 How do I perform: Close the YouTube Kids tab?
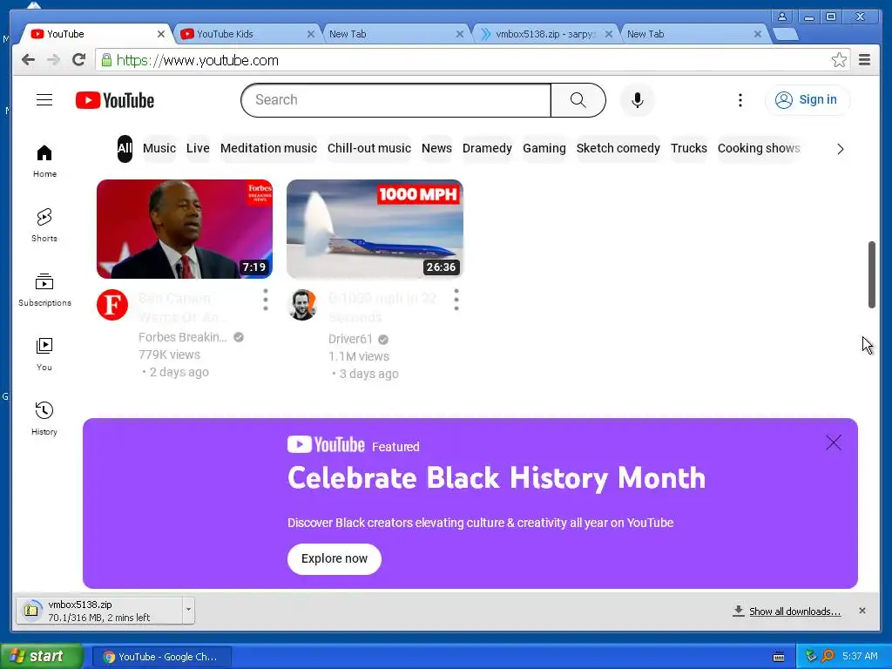311,34
